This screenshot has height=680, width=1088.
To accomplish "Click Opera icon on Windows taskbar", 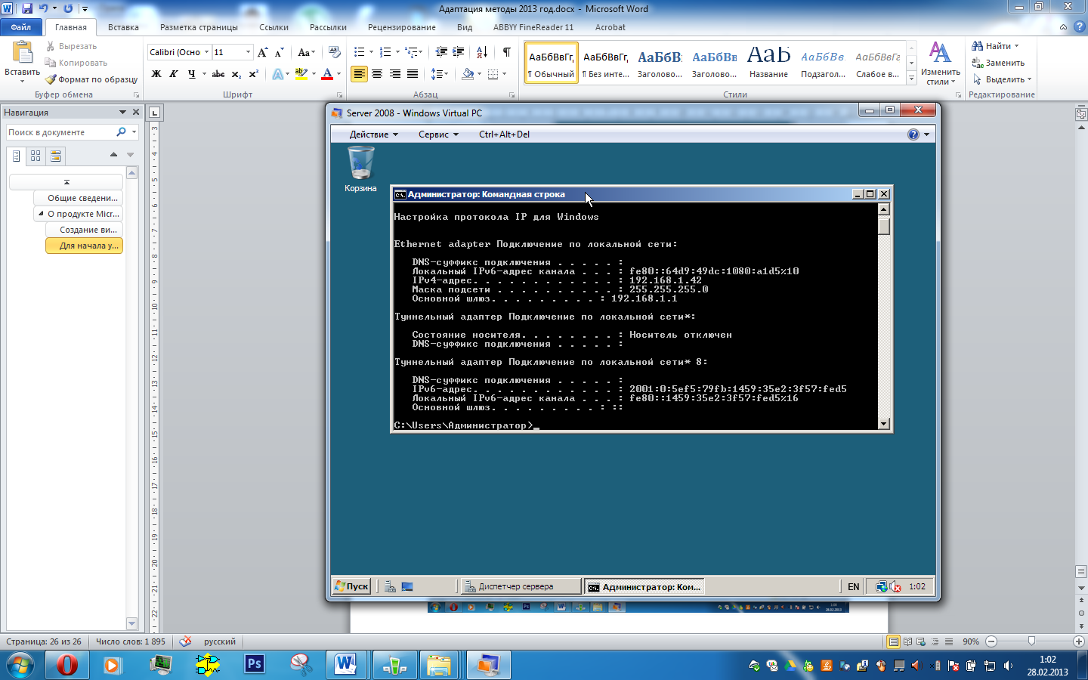I will point(67,665).
